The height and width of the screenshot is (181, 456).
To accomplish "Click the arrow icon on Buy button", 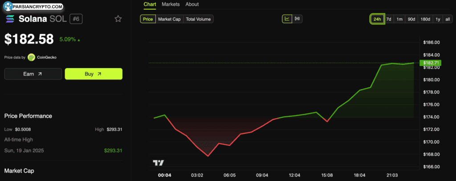I will 99,74.
